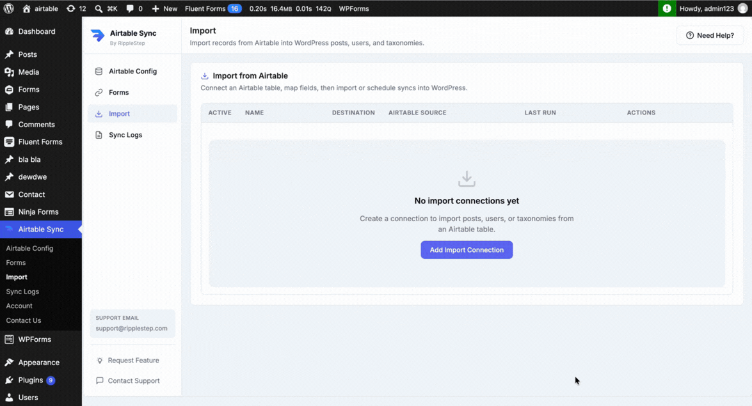Viewport: 752px width, 406px height.
Task: Click the LAST RUN column header
Action: click(540, 113)
